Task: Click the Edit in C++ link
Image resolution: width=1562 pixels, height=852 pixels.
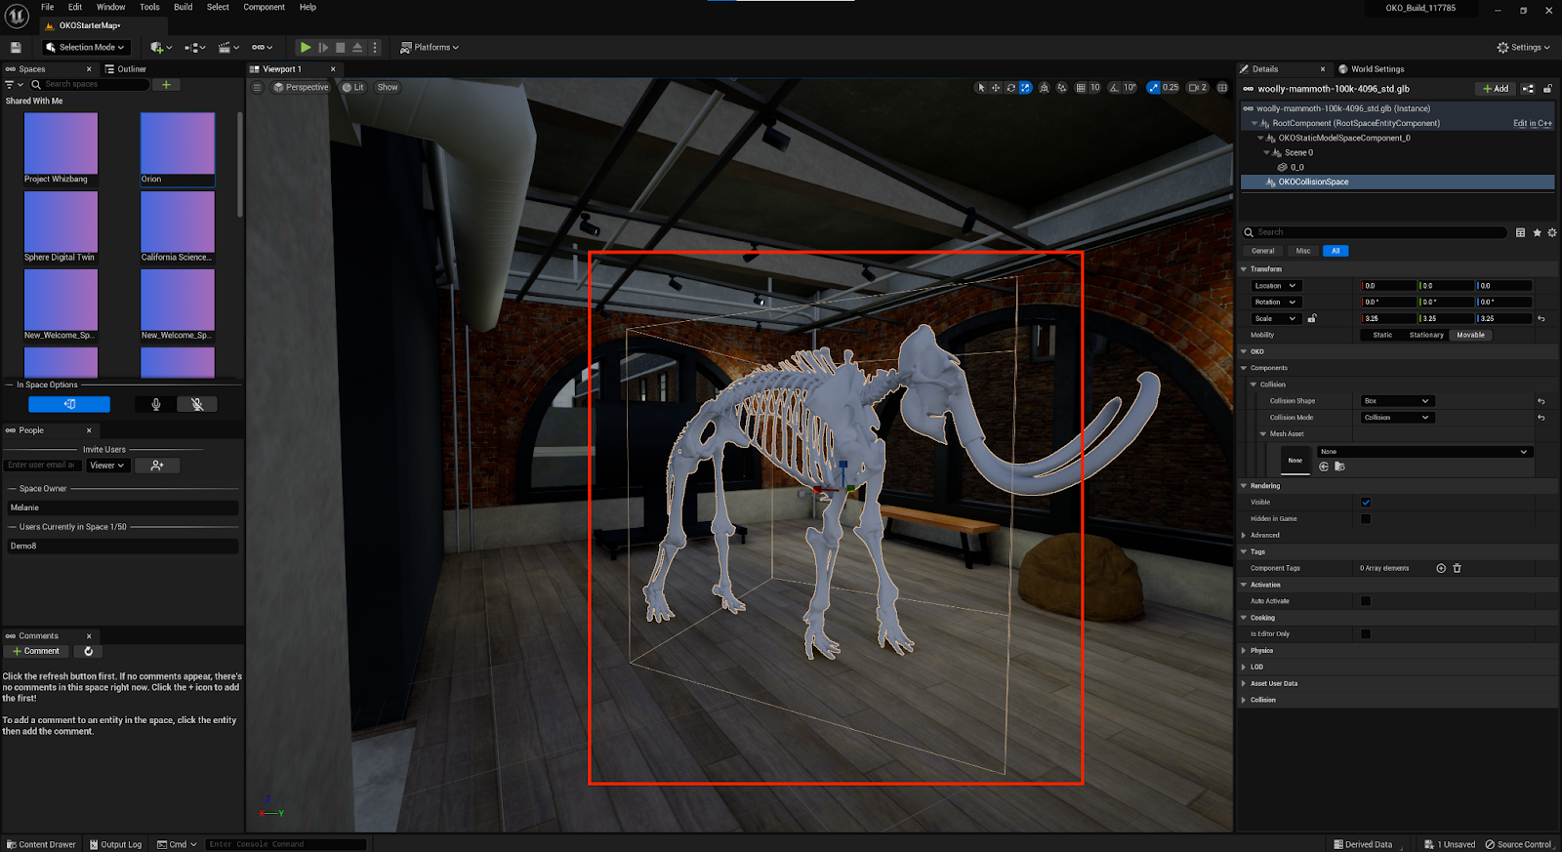Action: 1532,124
